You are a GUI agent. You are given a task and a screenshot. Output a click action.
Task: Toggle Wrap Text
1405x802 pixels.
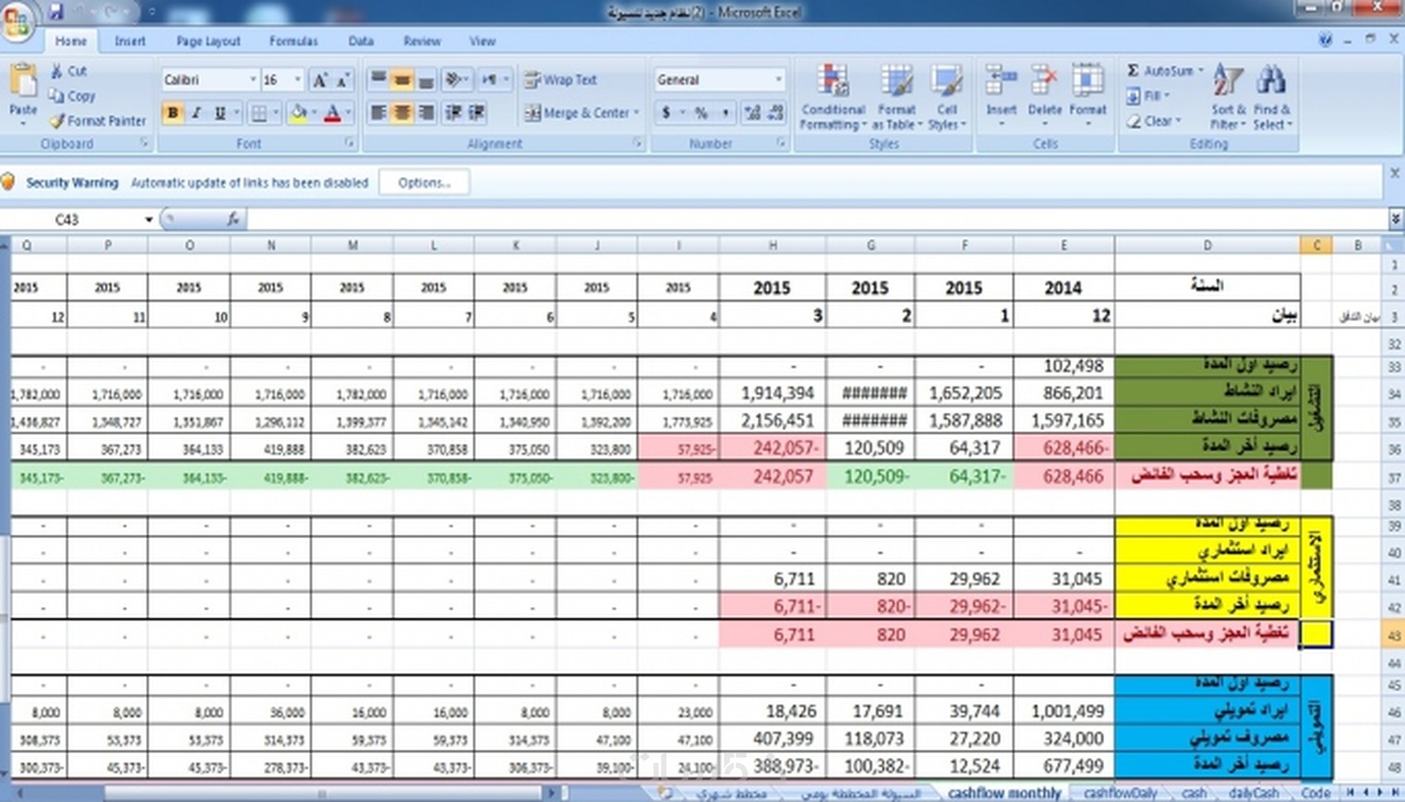(561, 80)
